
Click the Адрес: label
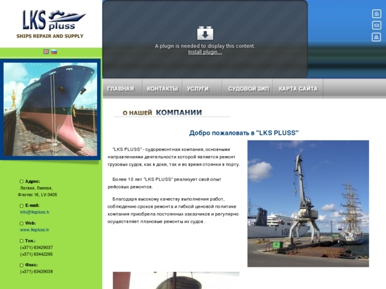click(33, 181)
